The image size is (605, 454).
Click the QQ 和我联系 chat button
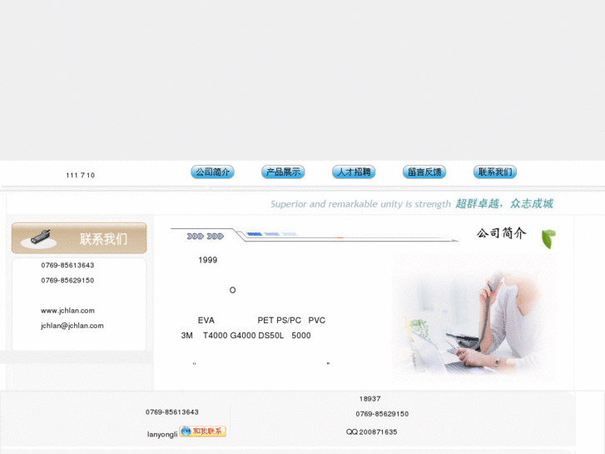pyautogui.click(x=202, y=432)
